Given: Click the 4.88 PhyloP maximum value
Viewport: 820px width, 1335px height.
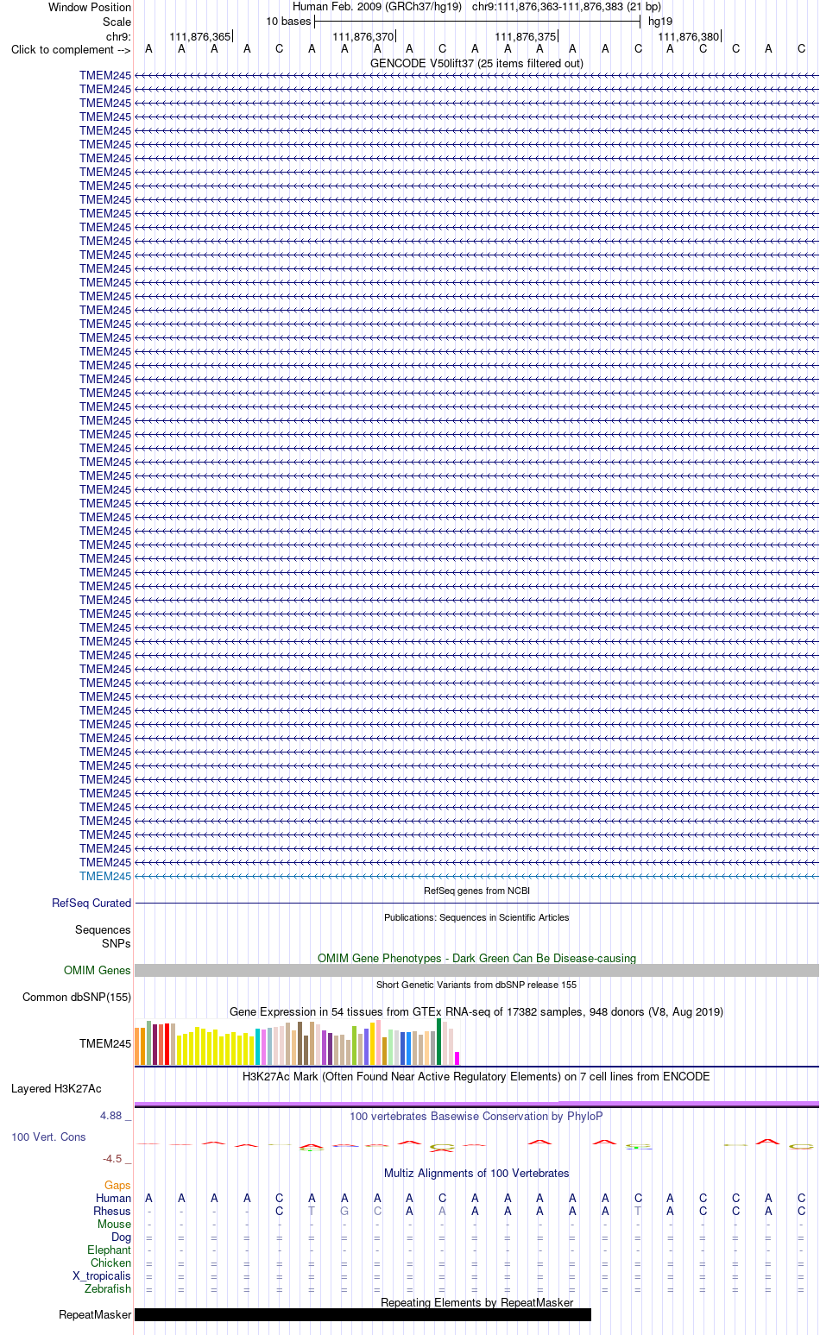Looking at the screenshot, I should click(111, 1115).
